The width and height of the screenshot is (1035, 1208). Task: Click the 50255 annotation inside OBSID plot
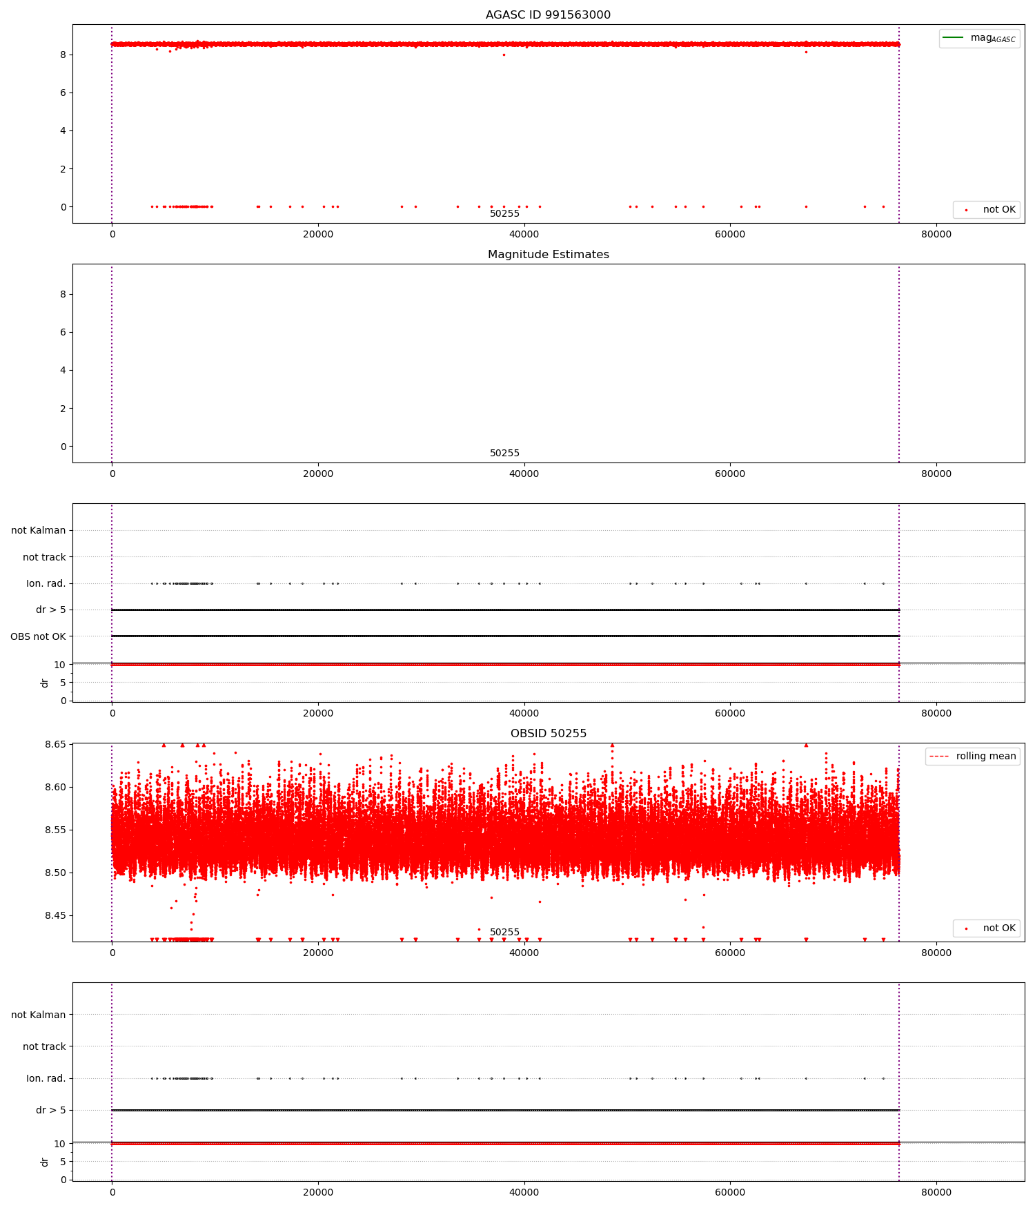504,932
